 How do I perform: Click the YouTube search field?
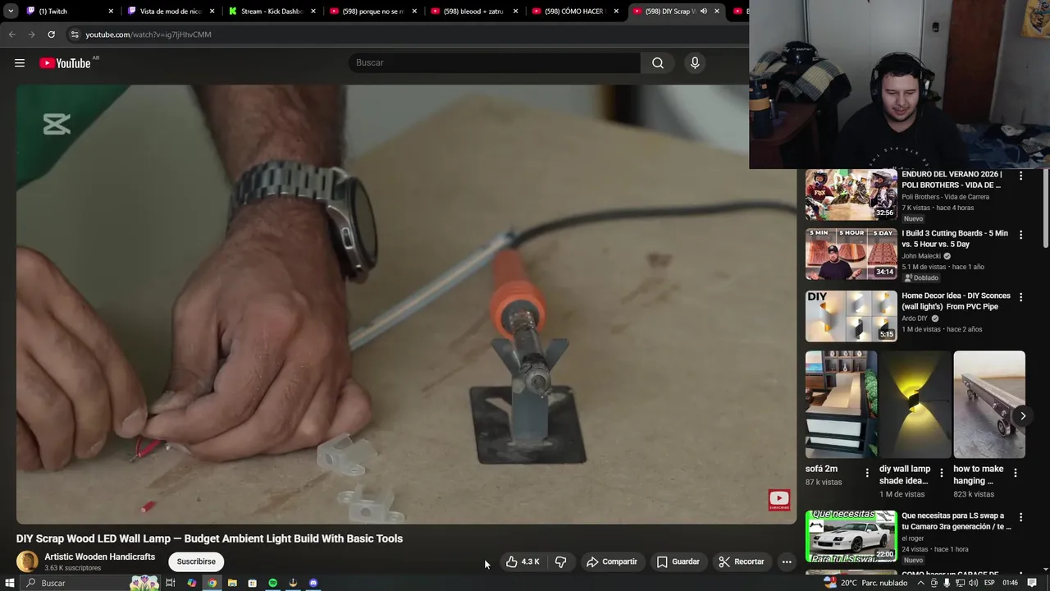coord(495,63)
